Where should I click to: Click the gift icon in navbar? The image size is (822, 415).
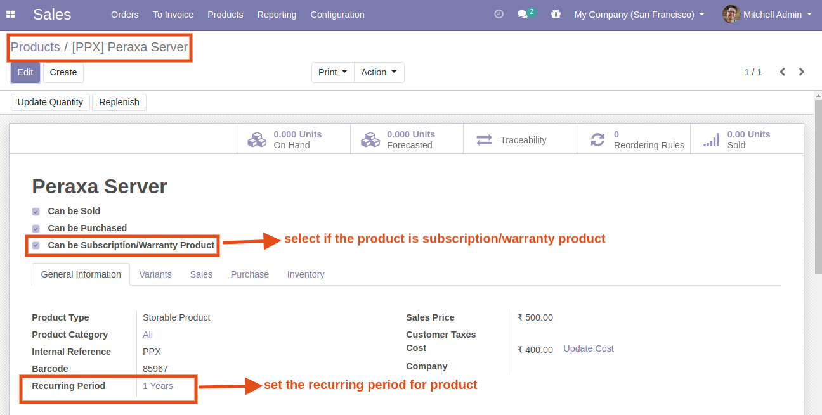tap(556, 14)
